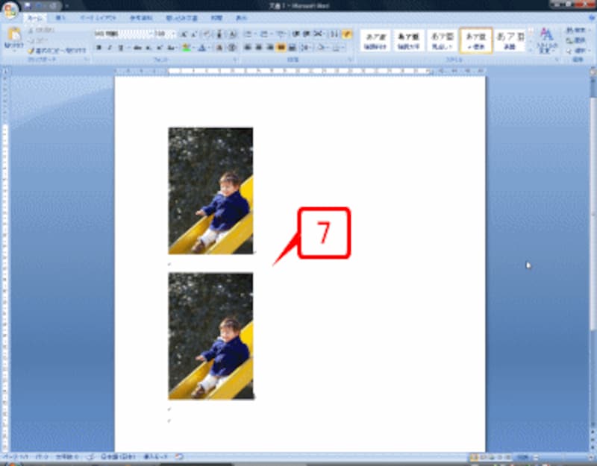
Task: Click the character shading icon
Action: point(219,48)
